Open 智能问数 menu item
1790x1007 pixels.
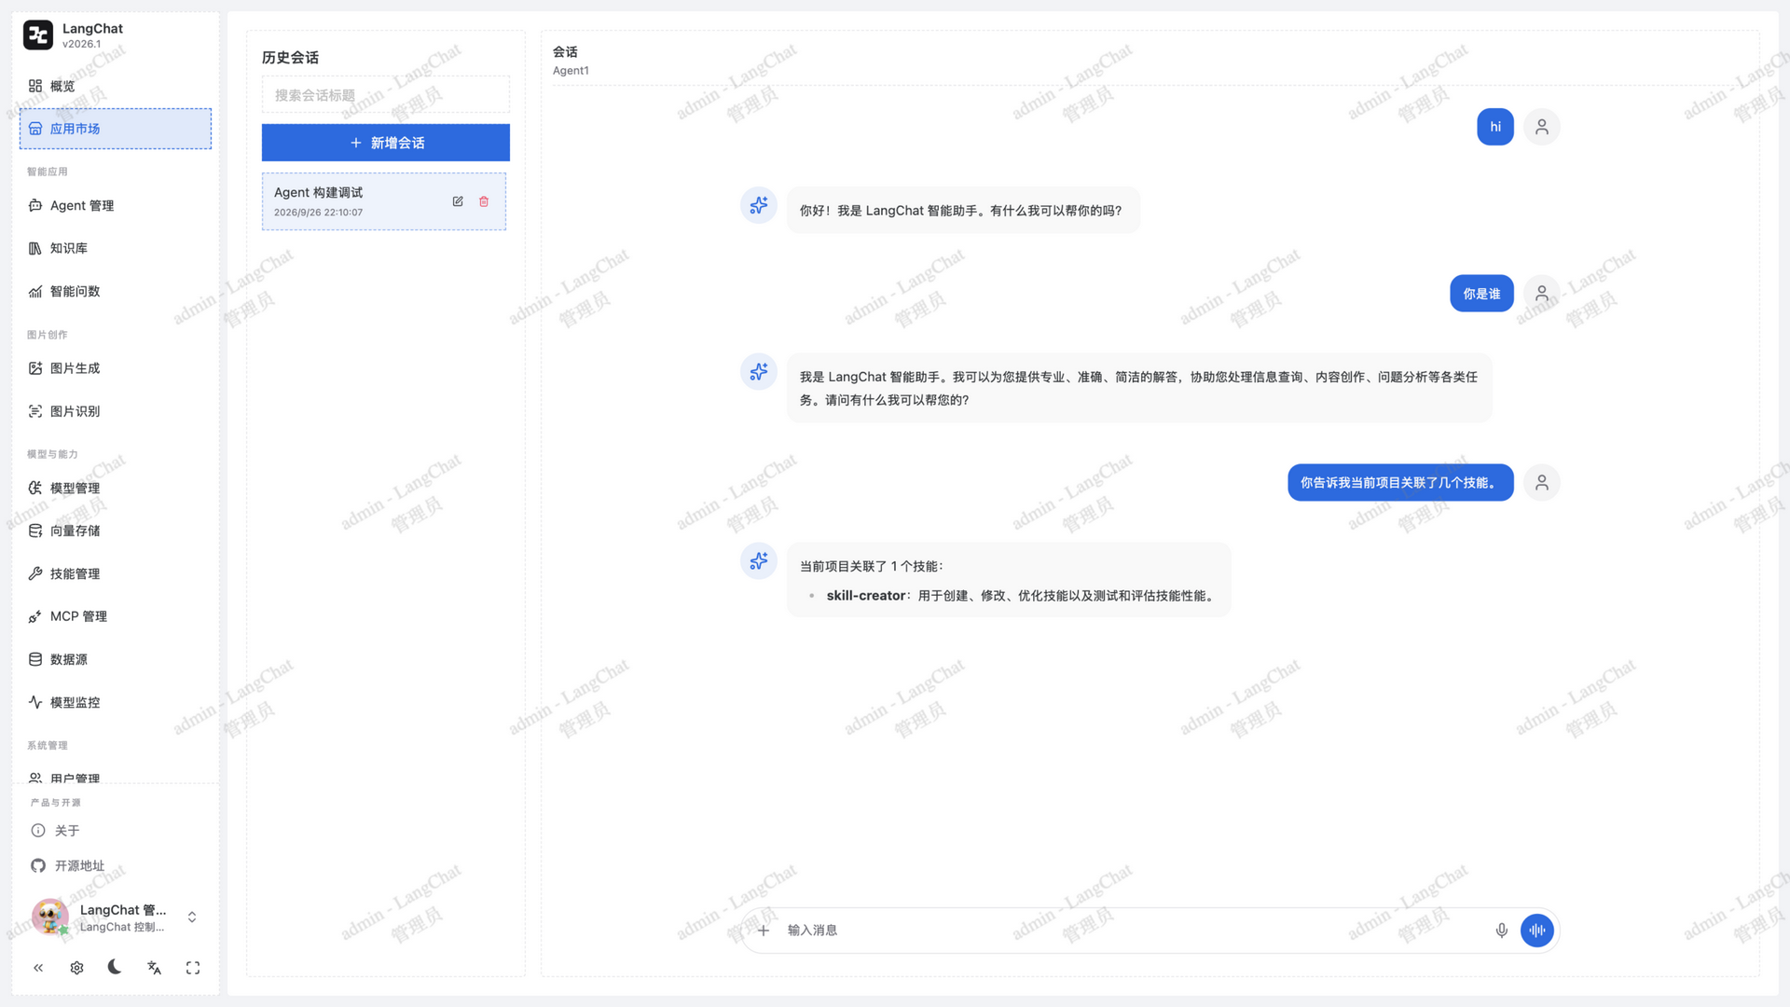tap(116, 291)
